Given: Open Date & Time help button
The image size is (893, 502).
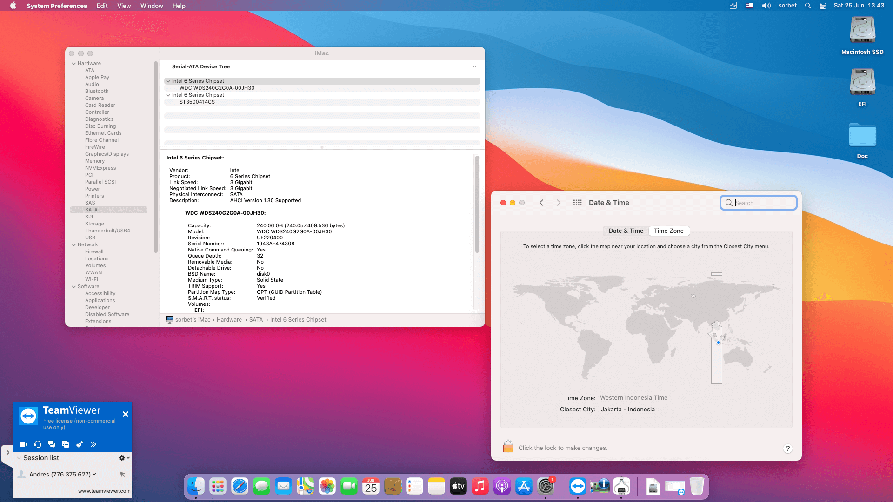Looking at the screenshot, I should click(787, 449).
